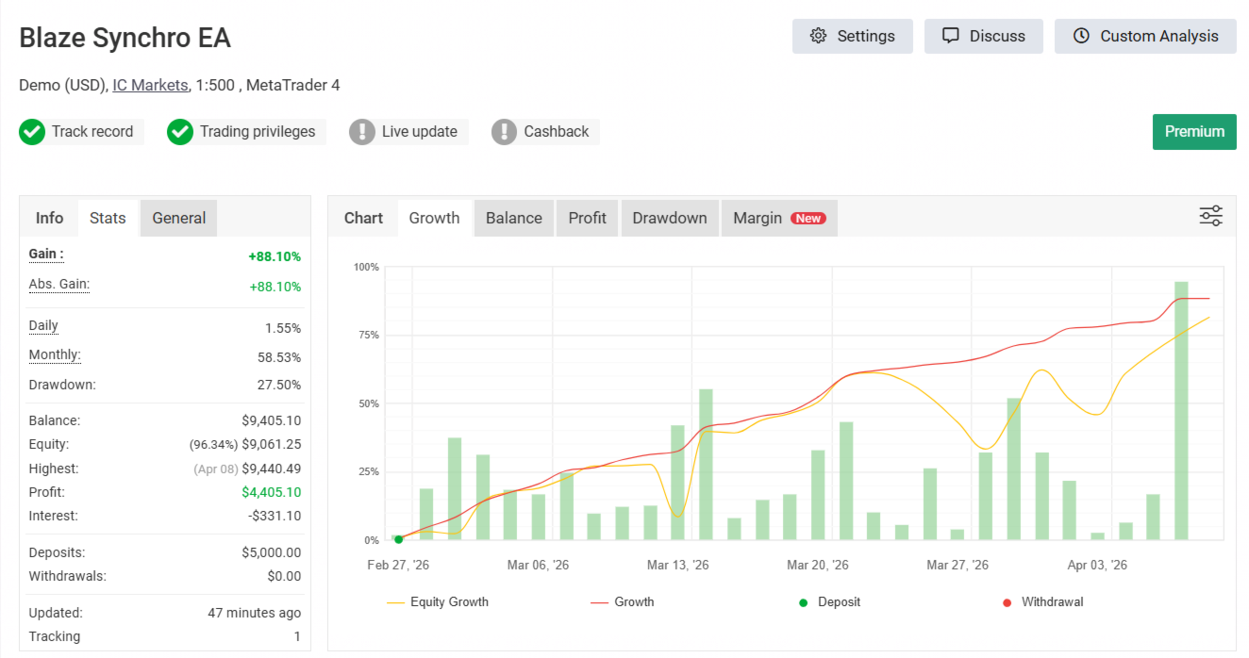Viewport: 1249px width, 658px height.
Task: Open the Drawdown chart tab
Action: coord(670,218)
